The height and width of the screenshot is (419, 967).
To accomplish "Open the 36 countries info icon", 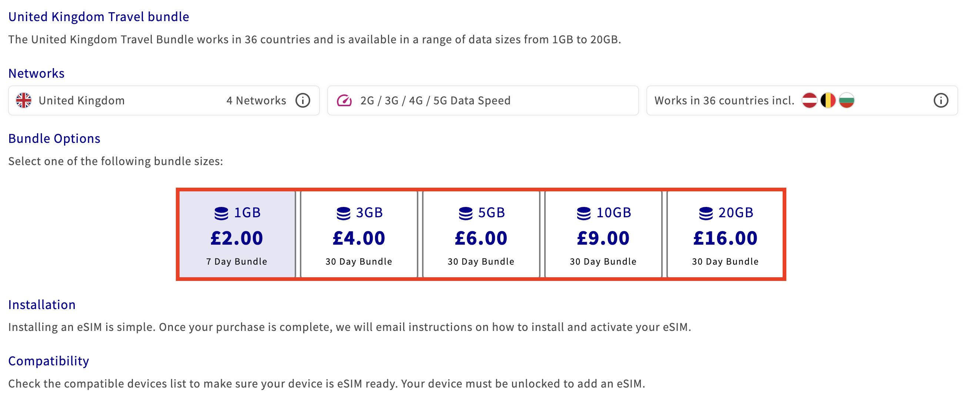I will tap(940, 101).
